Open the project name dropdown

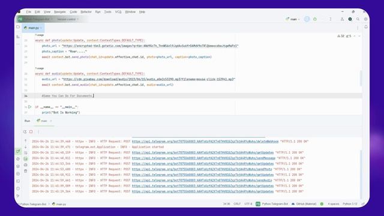pos(35,19)
